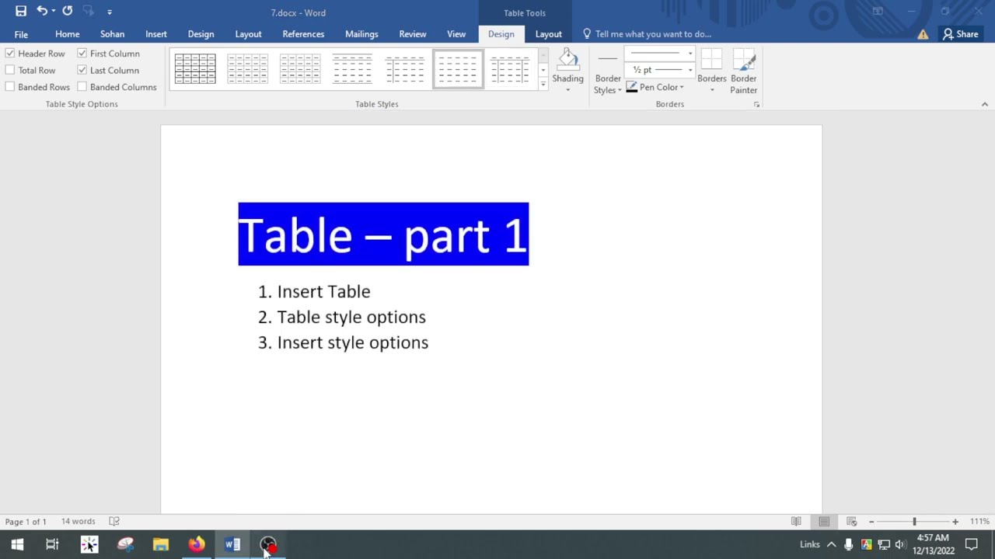Click the Borders grid icon

point(711,60)
